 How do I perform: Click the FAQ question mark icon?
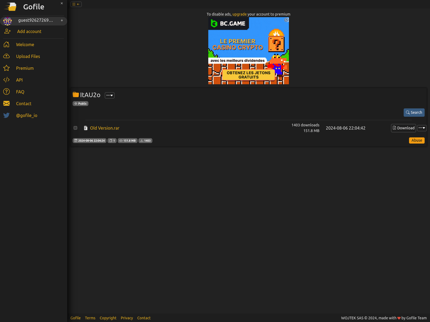[6, 92]
